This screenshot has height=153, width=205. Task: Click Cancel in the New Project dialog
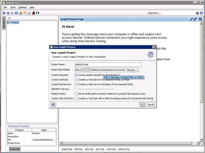pos(150,104)
